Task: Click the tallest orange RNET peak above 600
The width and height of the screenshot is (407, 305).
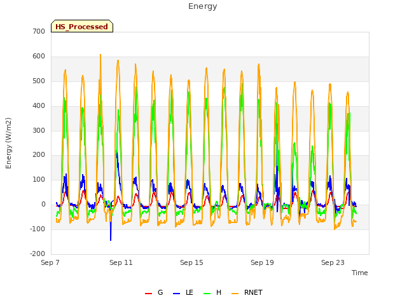Action: pos(100,55)
